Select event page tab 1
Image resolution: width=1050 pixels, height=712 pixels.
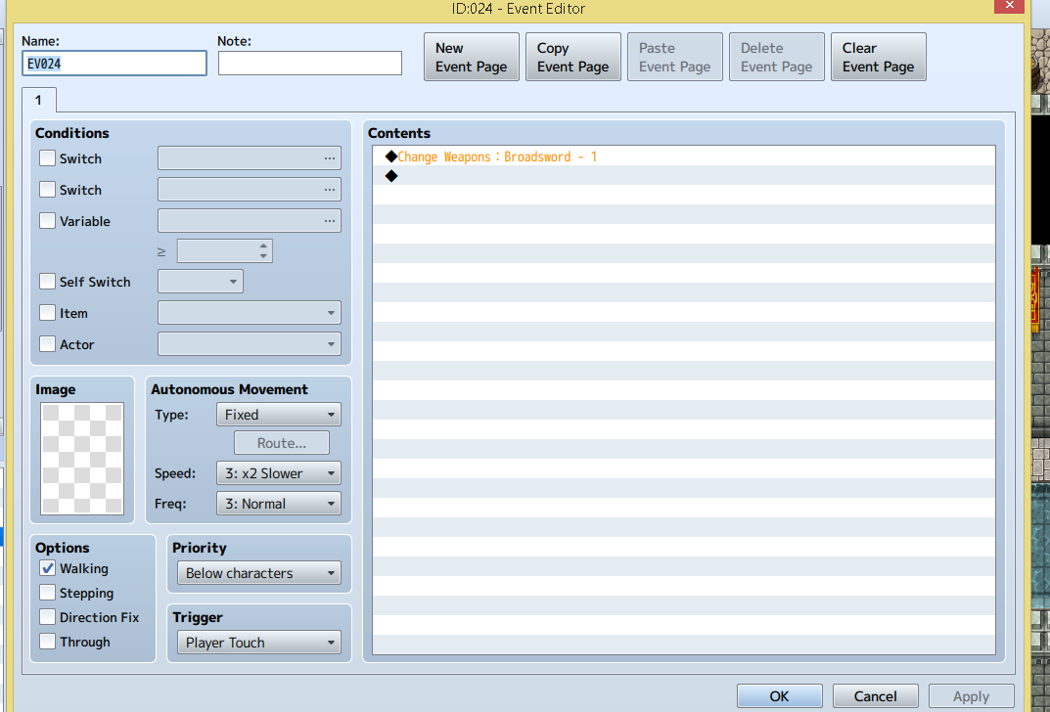pos(38,101)
